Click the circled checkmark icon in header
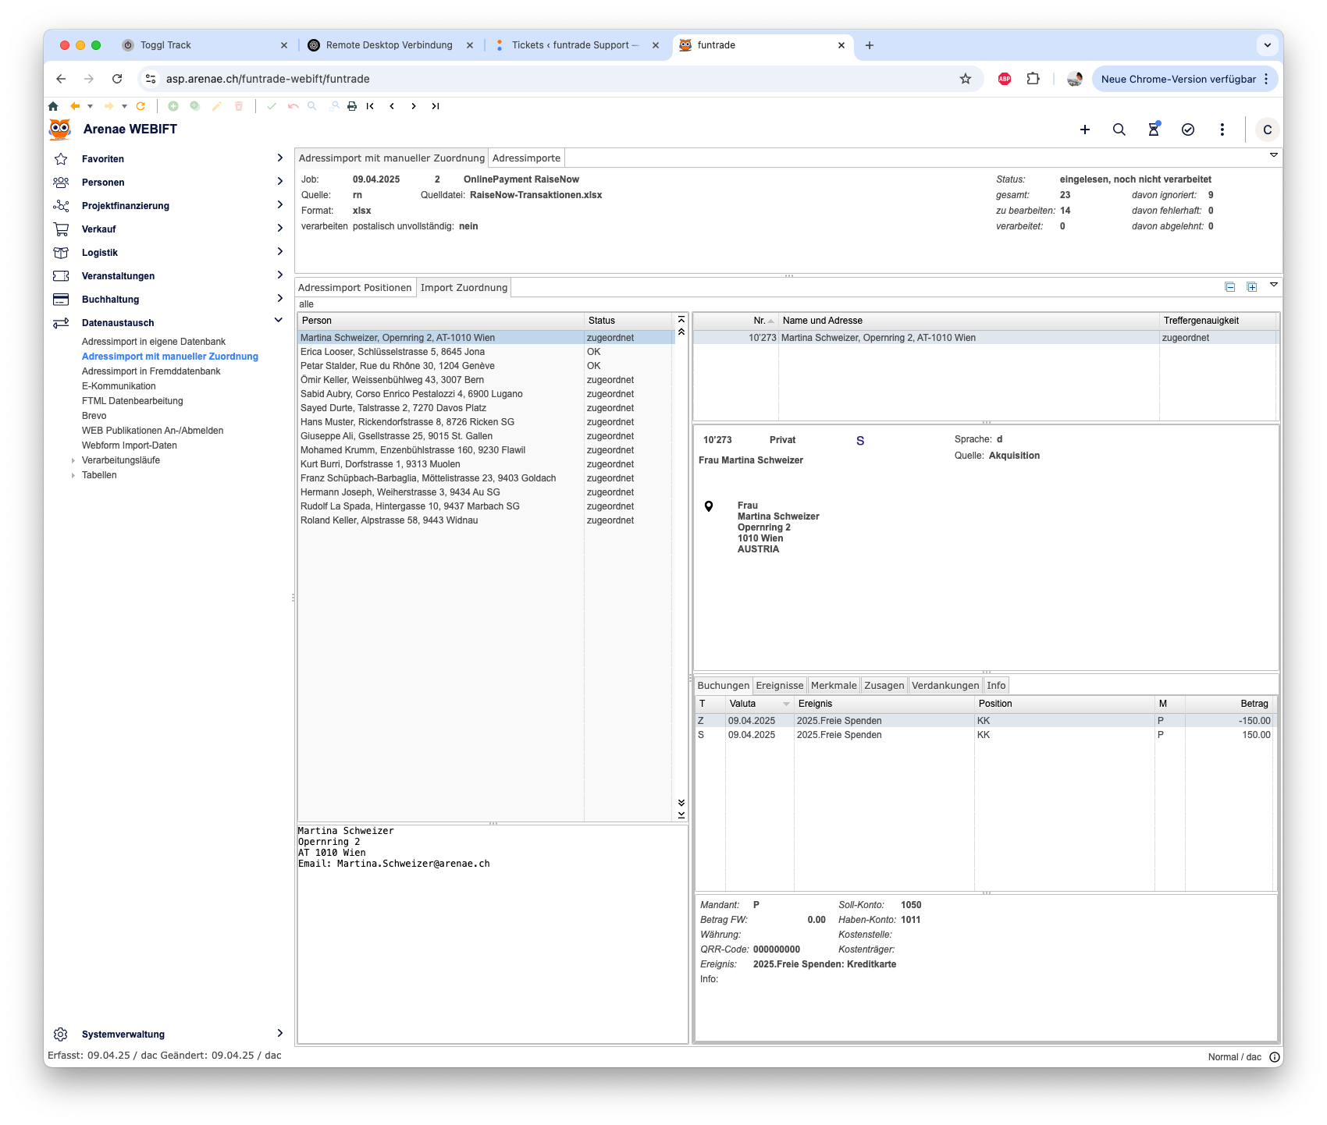 [1187, 130]
